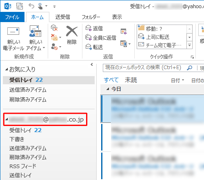Collapse the お気に入り favorites section
204x180 pixels.
pos(7,70)
